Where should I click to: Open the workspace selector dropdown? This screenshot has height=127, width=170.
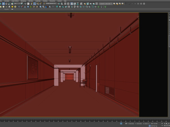coord(106,4)
